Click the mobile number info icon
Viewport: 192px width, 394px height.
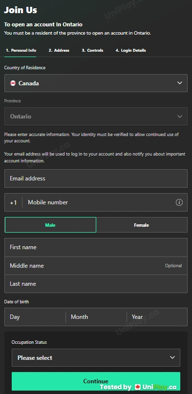179,202
